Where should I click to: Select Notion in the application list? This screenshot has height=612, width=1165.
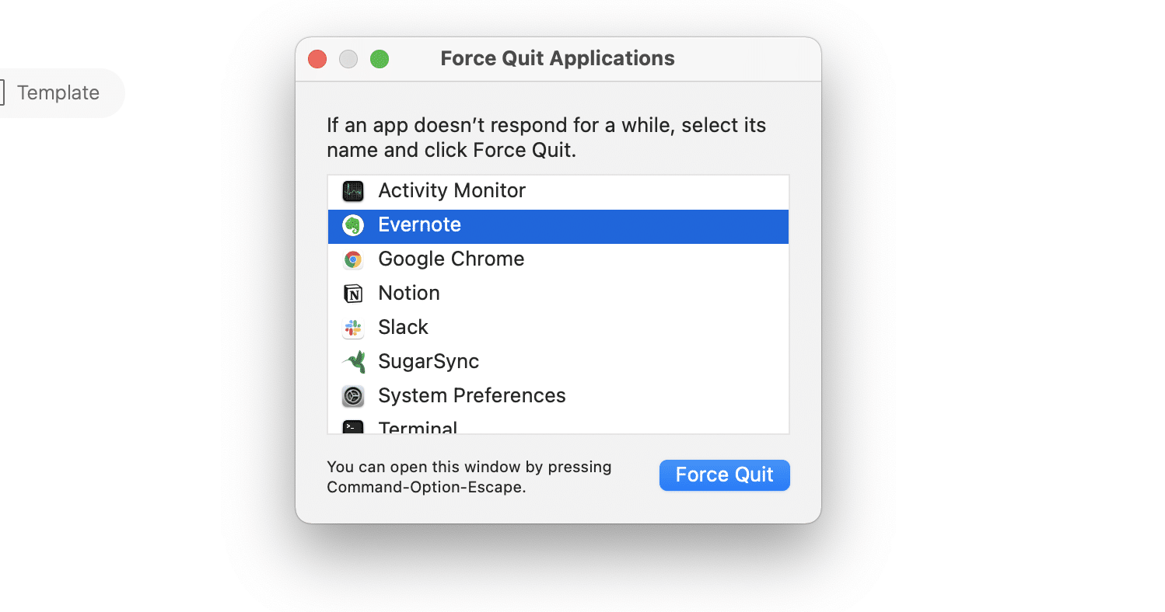tap(409, 294)
